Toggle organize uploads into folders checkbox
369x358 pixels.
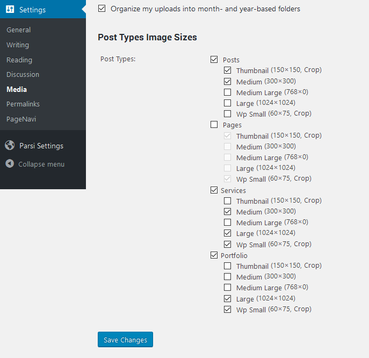point(102,9)
